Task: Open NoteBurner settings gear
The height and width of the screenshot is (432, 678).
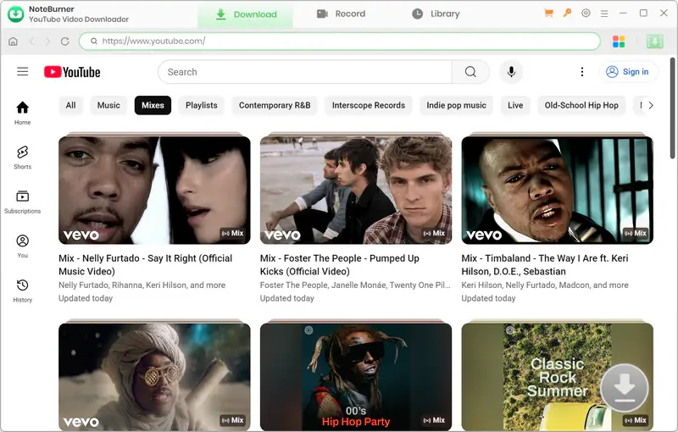Action: [586, 14]
